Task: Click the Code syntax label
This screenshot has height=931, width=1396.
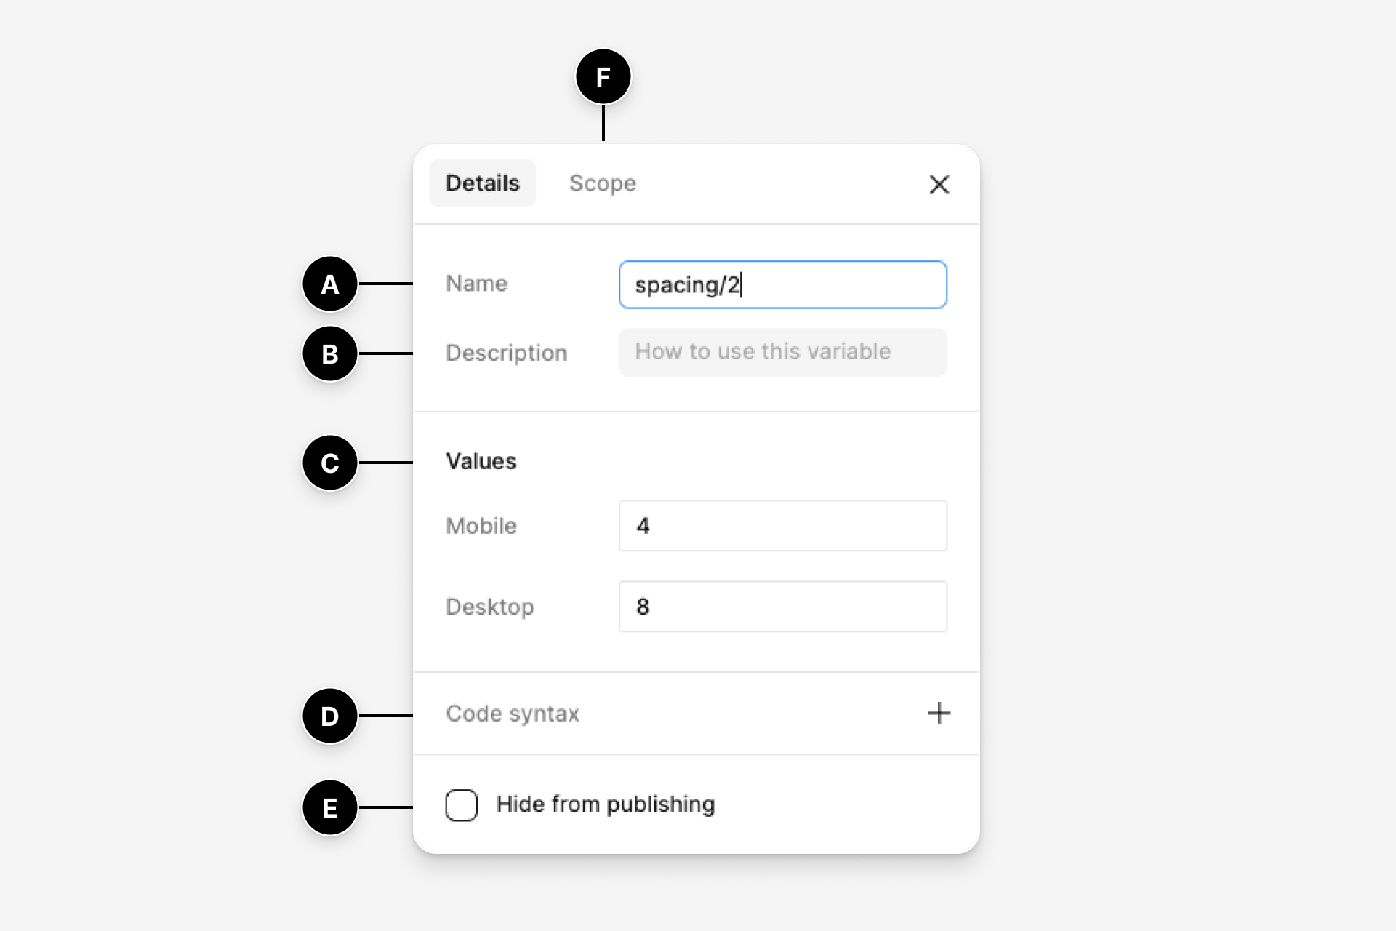Action: click(x=513, y=714)
